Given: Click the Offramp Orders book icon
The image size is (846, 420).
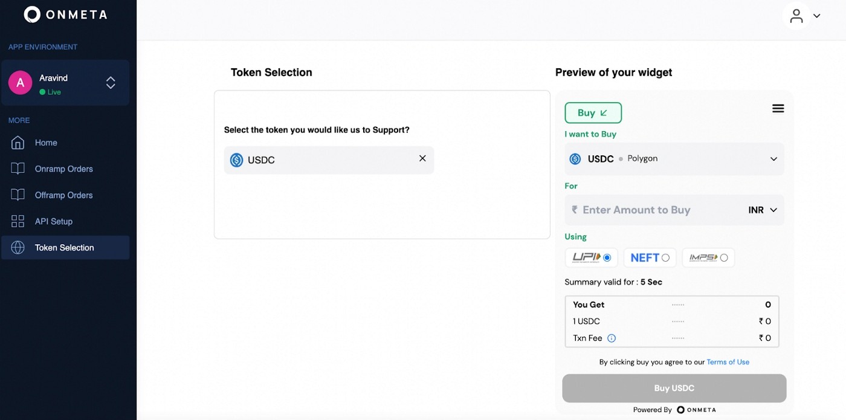Looking at the screenshot, I should 18,195.
